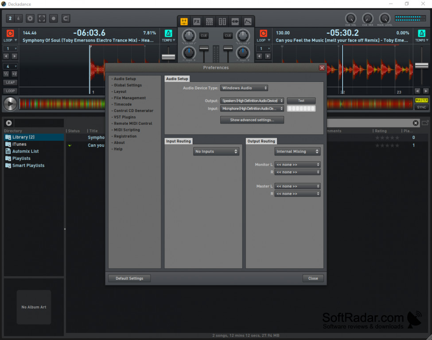
Task: Click the CUE MIX knob
Action: click(x=368, y=19)
